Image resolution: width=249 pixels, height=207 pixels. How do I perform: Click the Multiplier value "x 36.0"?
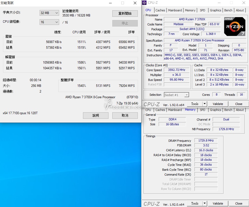click(177, 75)
